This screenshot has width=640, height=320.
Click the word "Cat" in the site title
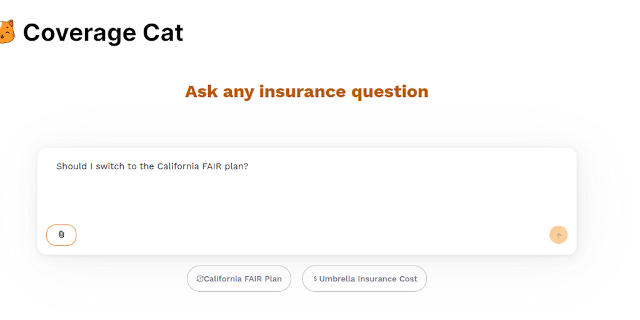(x=162, y=32)
